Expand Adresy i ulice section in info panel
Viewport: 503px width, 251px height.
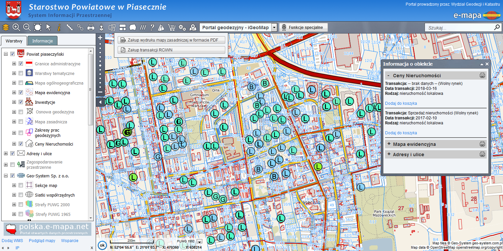pyautogui.click(x=389, y=154)
